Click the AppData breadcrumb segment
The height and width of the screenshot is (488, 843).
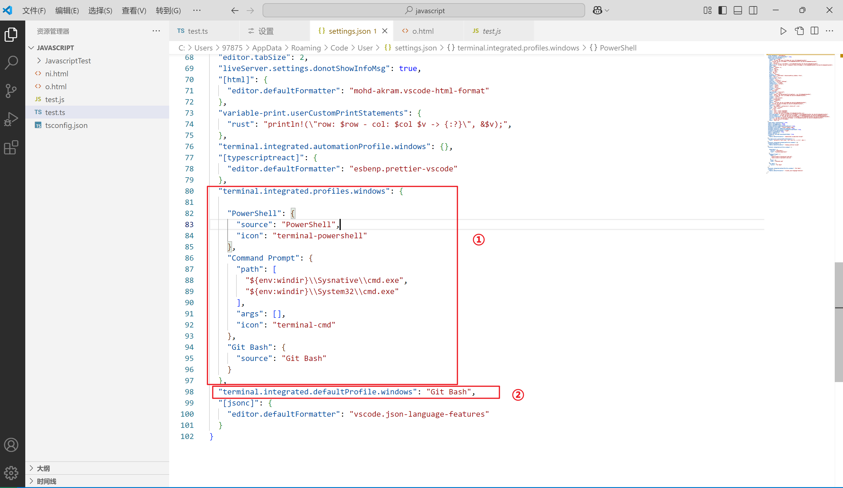(267, 48)
